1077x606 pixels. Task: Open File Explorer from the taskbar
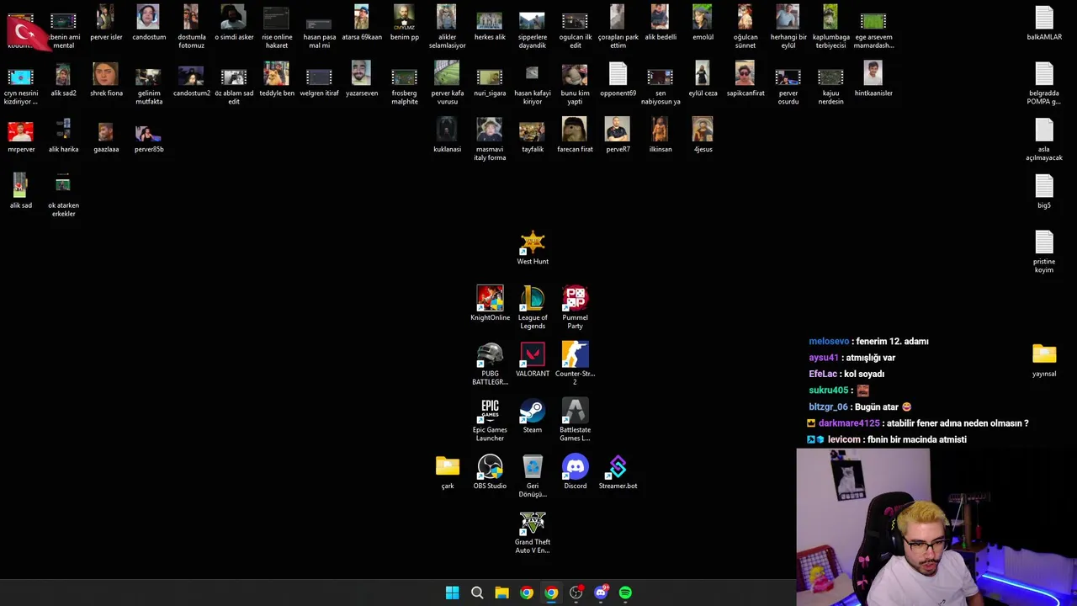click(501, 593)
